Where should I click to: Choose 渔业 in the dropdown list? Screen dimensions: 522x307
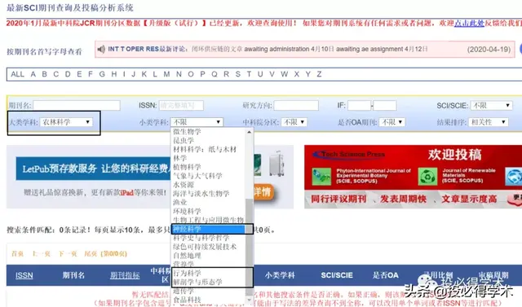(x=179, y=202)
